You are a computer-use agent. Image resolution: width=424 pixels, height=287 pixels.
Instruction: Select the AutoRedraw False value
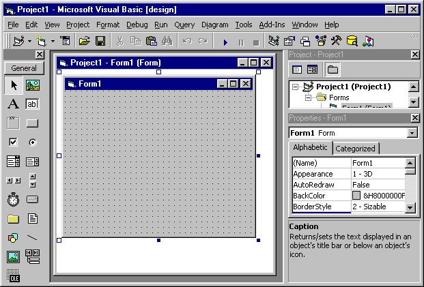click(x=378, y=185)
